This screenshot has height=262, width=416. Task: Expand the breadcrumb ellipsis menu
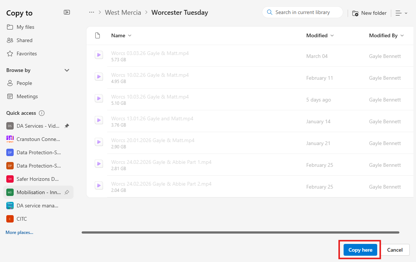[x=91, y=12]
